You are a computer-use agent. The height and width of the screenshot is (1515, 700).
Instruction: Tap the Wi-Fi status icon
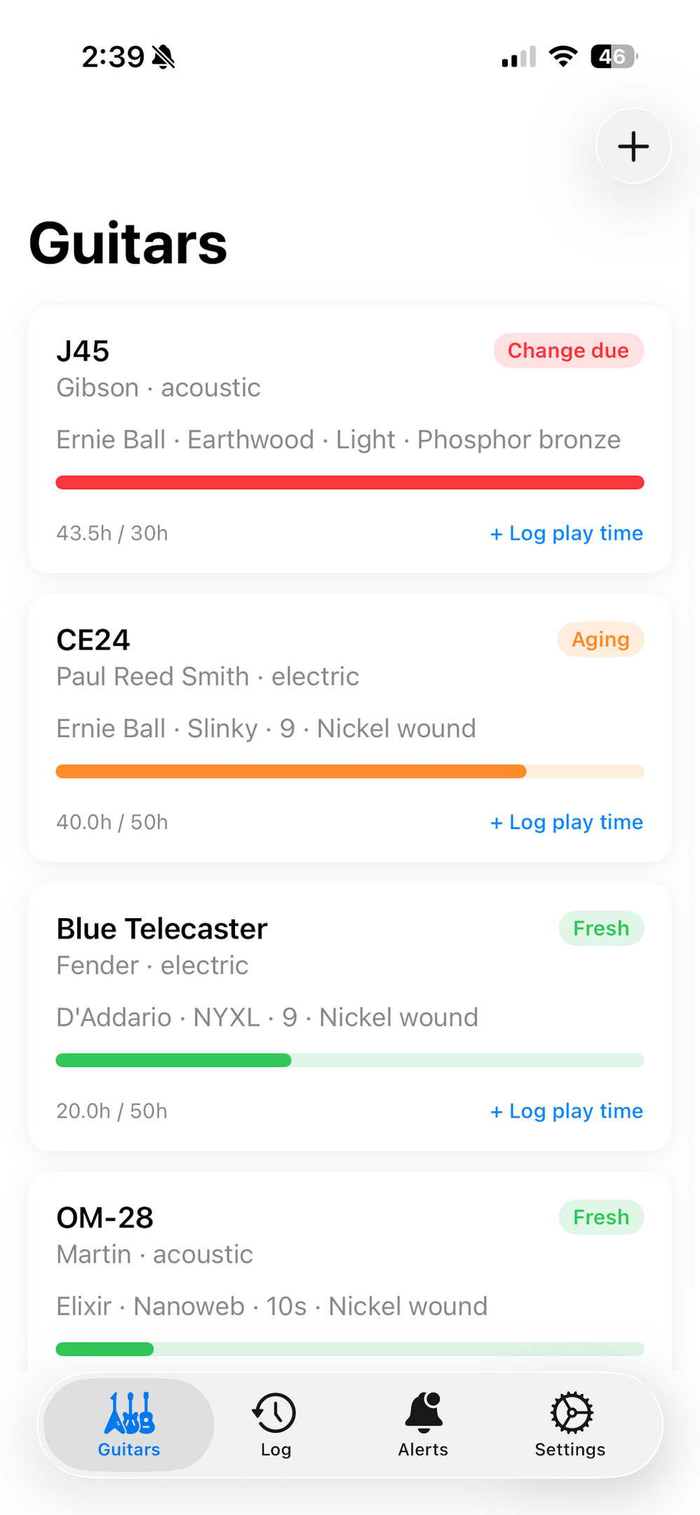[563, 56]
